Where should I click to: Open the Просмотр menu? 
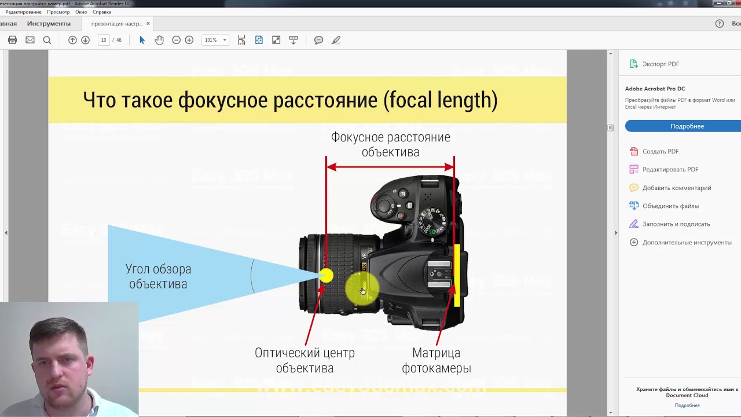[x=58, y=12]
